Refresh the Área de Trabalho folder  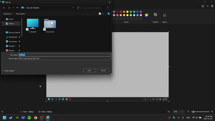click(x=78, y=8)
